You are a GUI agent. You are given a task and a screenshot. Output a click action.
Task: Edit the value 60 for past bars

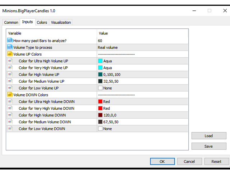coord(142,40)
